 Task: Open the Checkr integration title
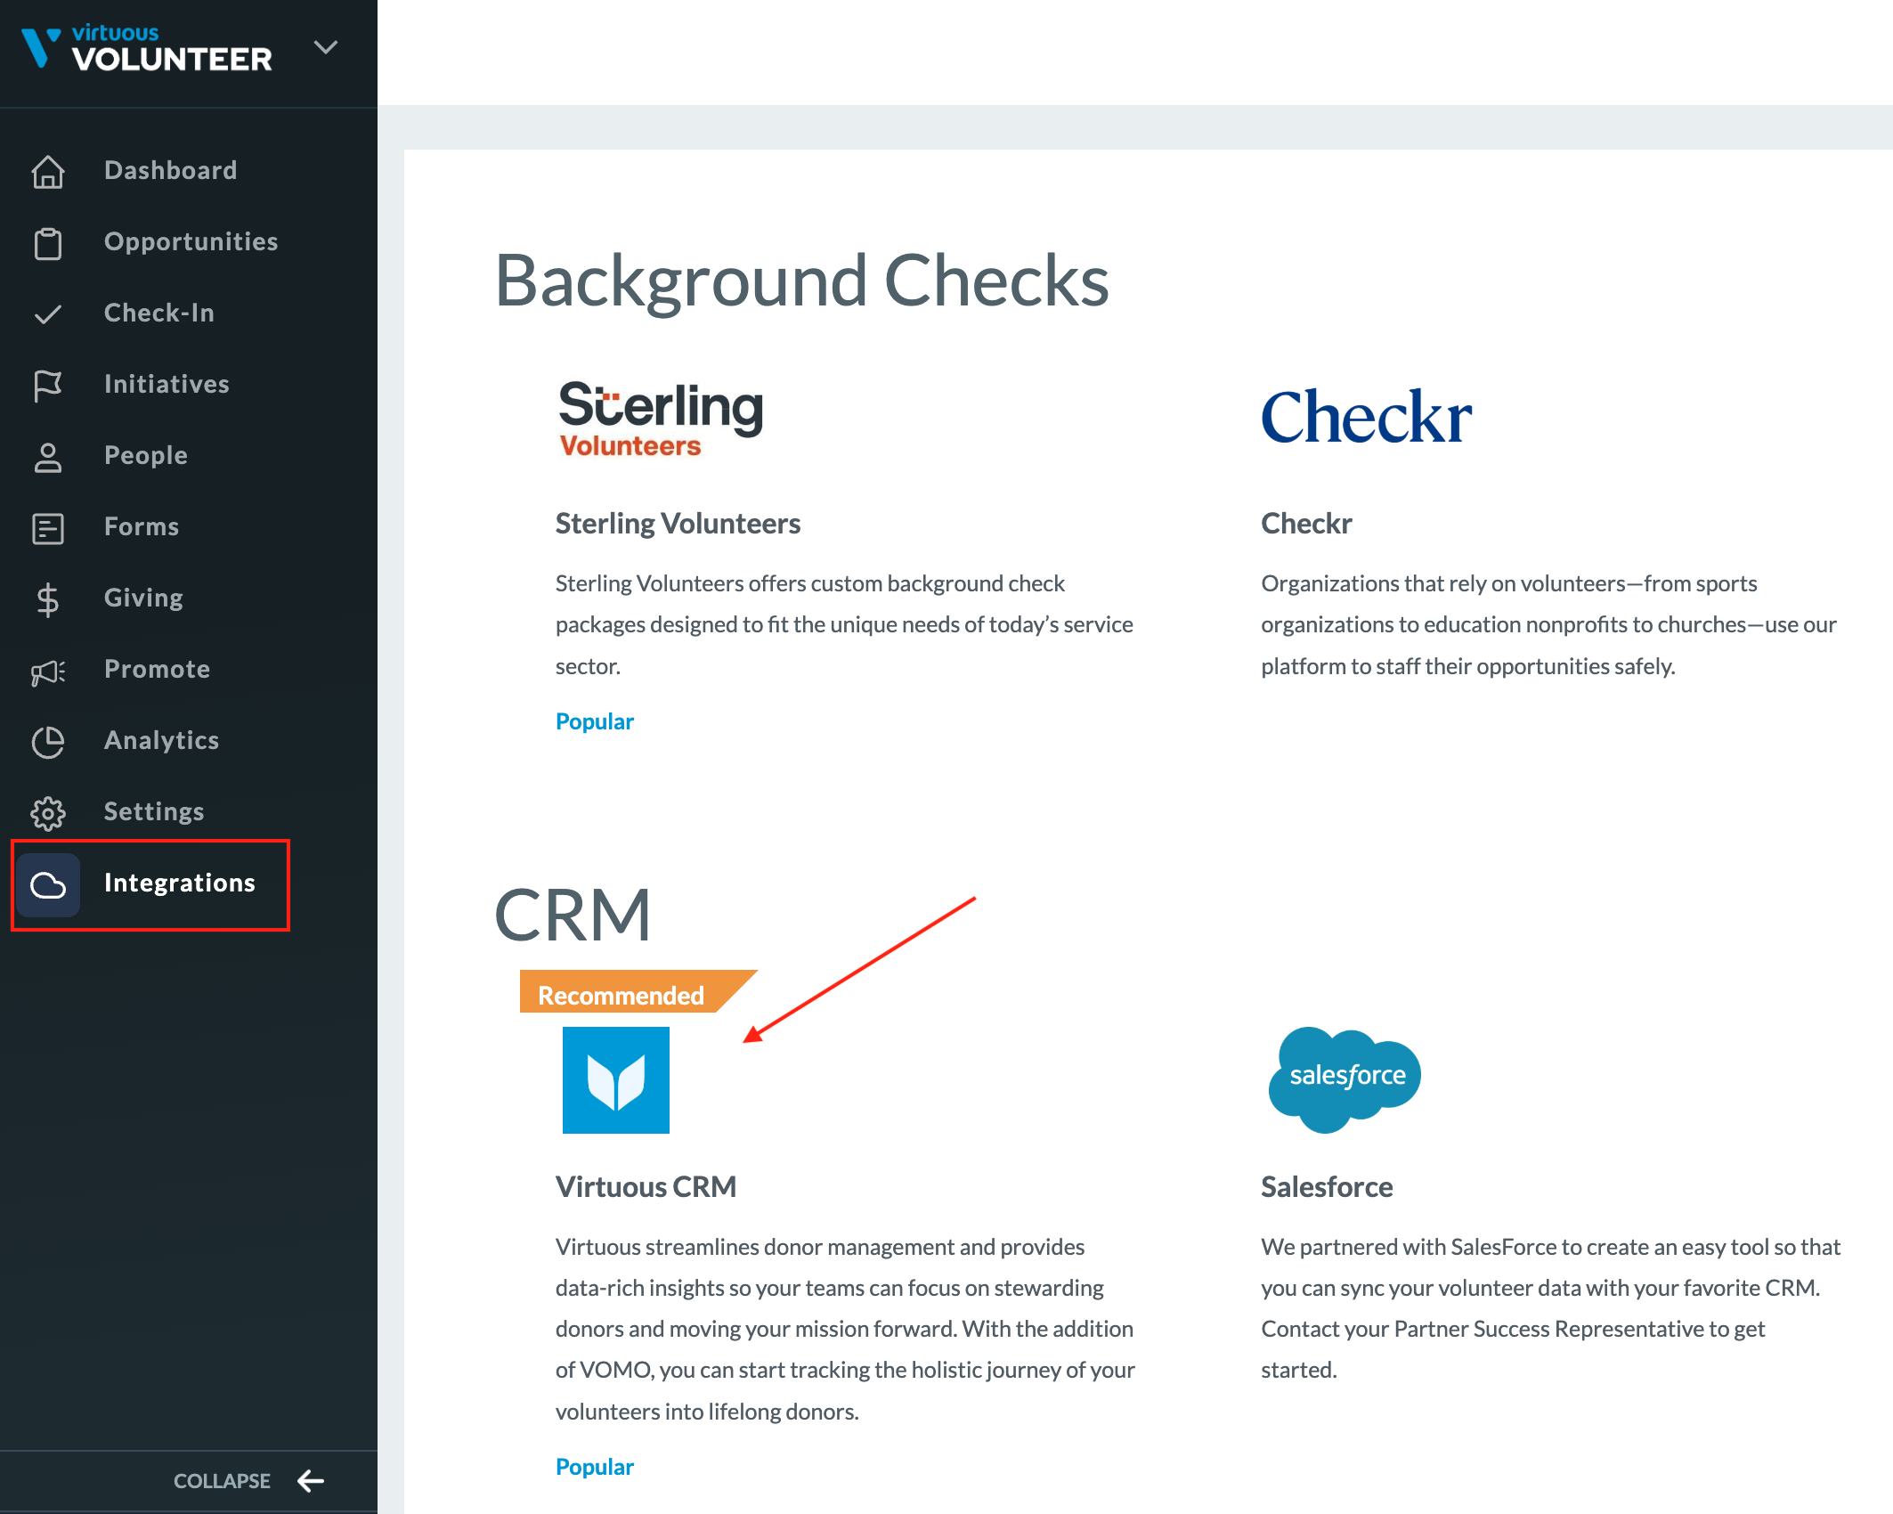(1306, 524)
